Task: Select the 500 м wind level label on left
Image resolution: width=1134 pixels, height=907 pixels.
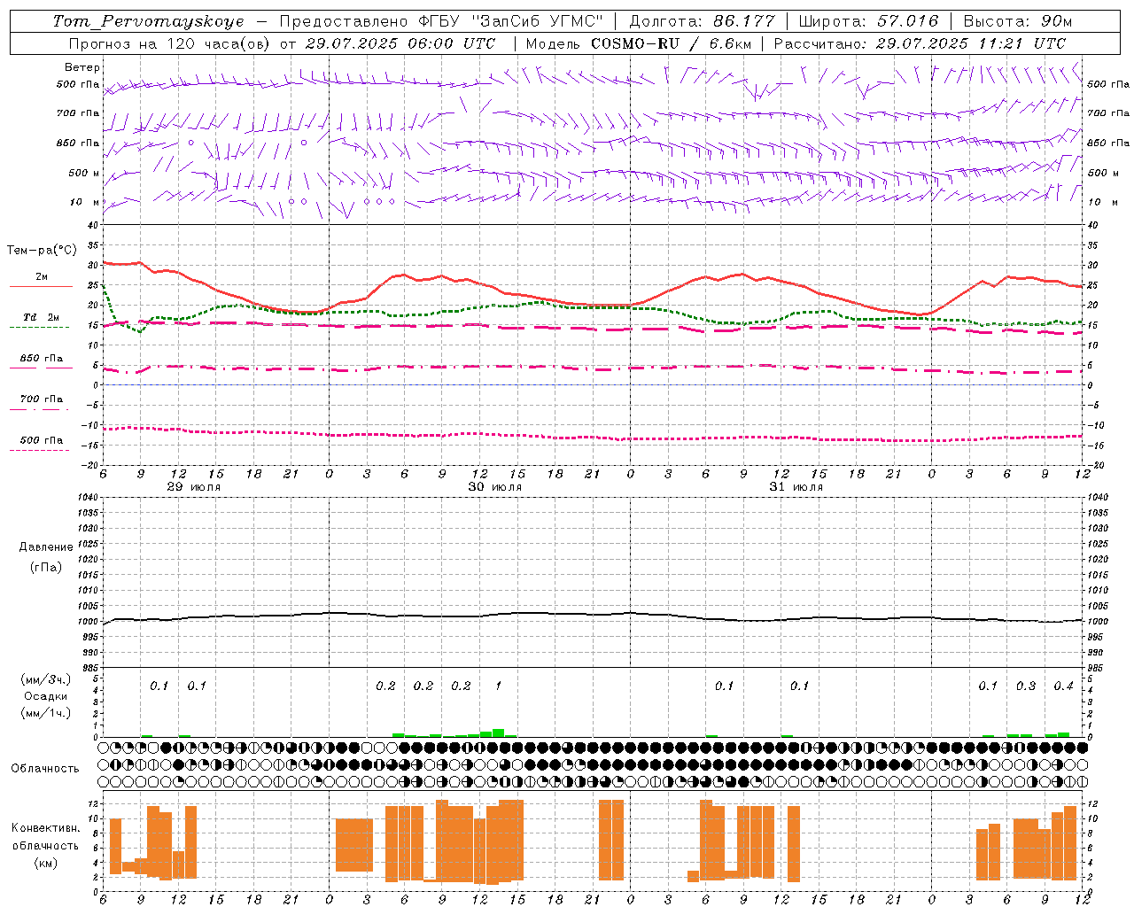Action: pos(84,173)
